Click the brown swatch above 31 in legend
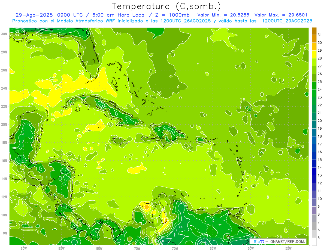Viewport: 327px width, 252px height. pos(314,31)
